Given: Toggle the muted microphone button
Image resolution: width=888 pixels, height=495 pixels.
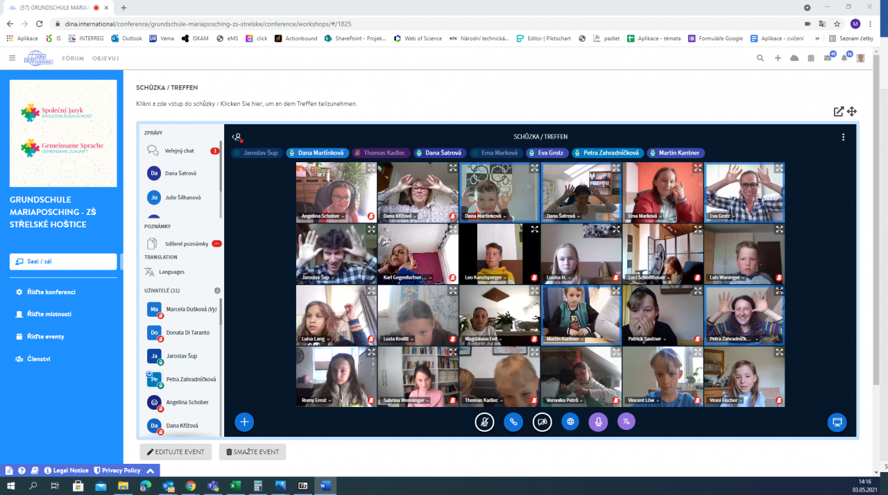Looking at the screenshot, I should point(484,422).
